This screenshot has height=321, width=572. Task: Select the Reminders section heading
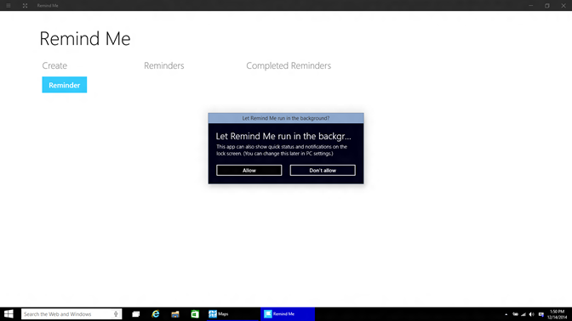click(163, 65)
